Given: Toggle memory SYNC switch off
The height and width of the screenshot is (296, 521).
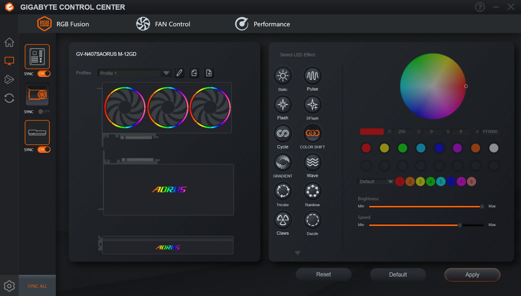Looking at the screenshot, I should point(44,149).
